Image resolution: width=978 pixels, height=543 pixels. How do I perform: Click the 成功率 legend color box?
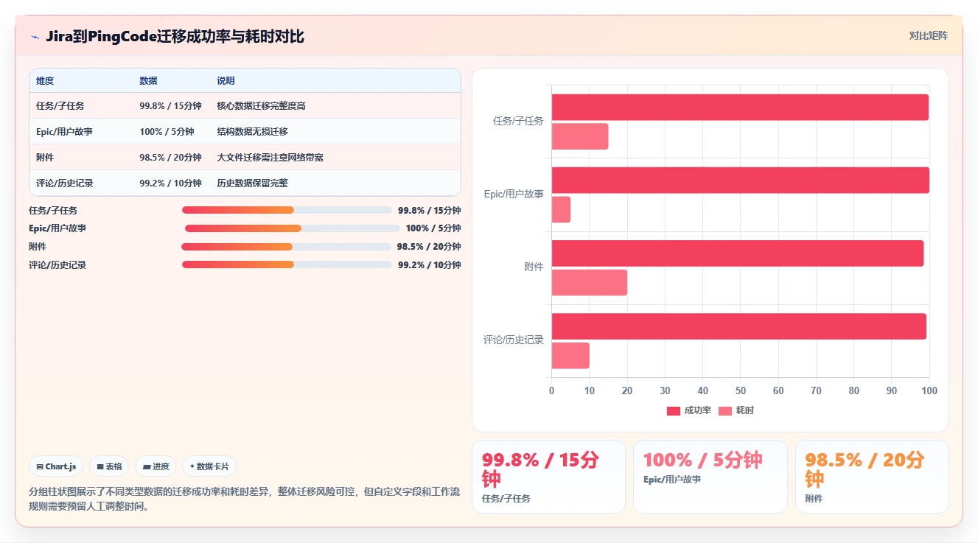(x=674, y=411)
